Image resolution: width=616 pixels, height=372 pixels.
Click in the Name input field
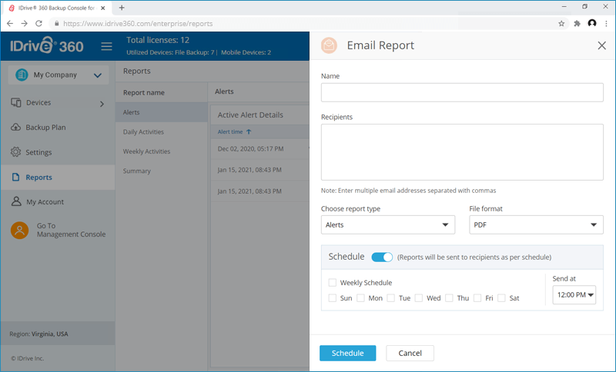point(462,92)
